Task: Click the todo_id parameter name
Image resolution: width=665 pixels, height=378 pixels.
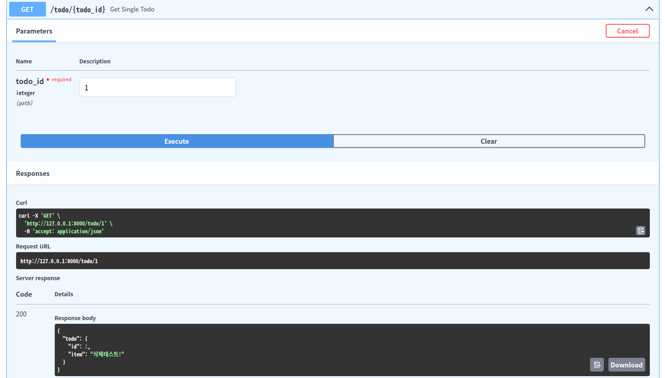Action: (x=30, y=81)
